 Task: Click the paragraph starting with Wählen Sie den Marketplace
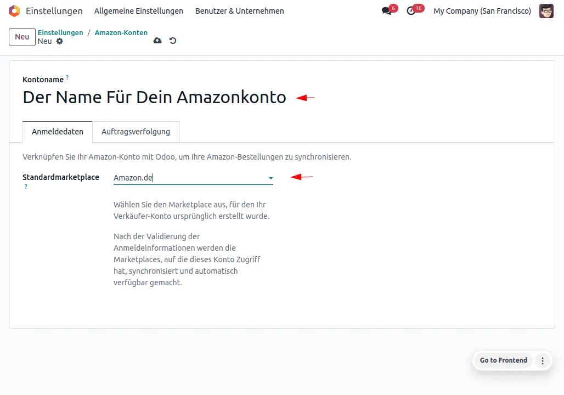[x=191, y=211]
